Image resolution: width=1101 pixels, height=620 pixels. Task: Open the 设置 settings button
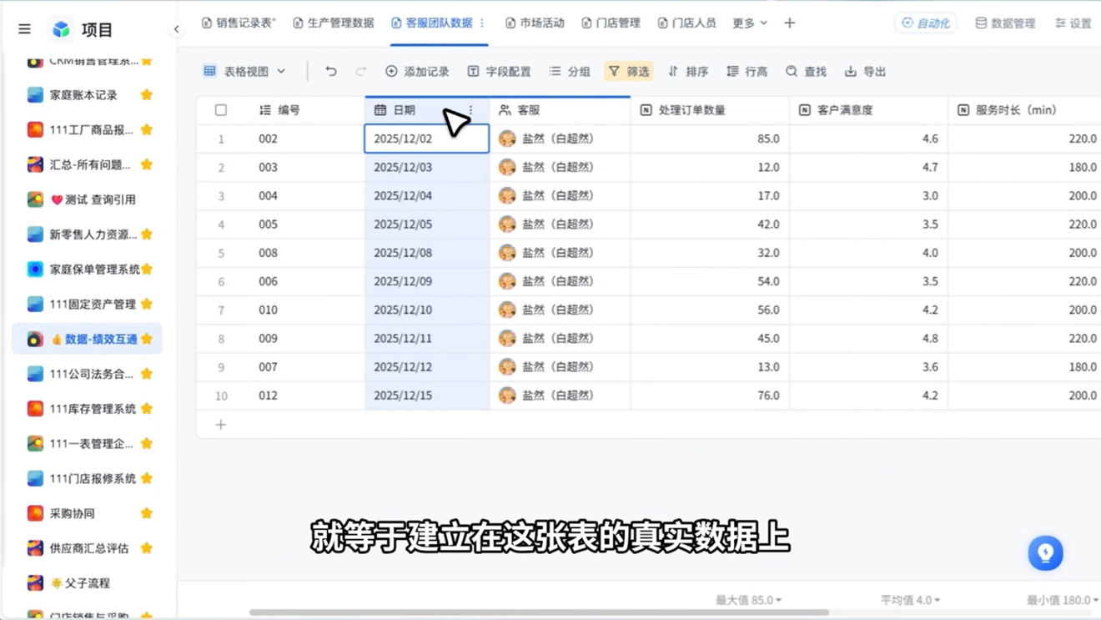click(x=1073, y=23)
